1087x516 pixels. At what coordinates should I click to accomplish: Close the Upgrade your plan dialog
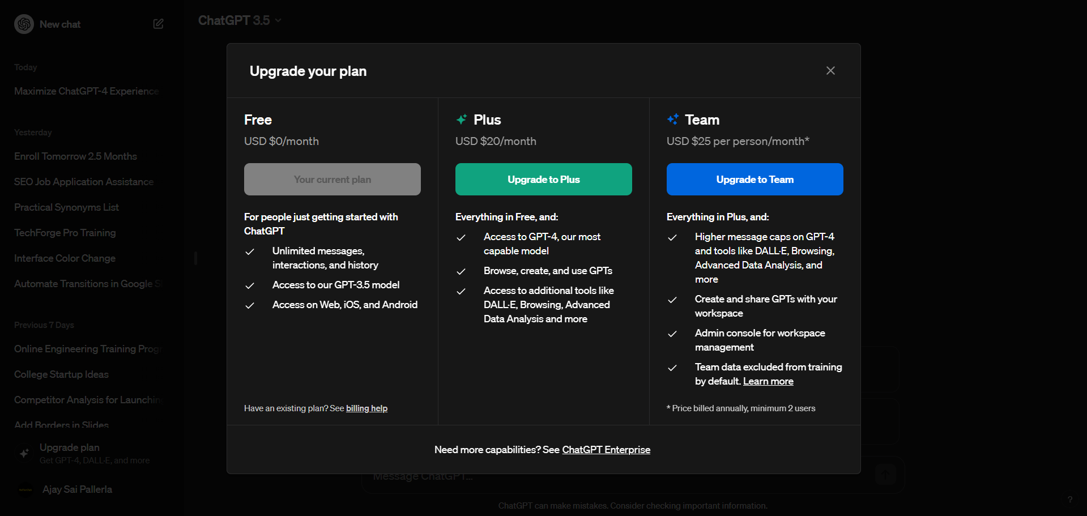830,71
